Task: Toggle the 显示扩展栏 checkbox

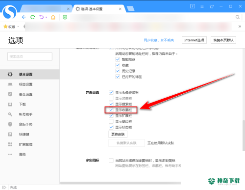Action: click(x=111, y=115)
